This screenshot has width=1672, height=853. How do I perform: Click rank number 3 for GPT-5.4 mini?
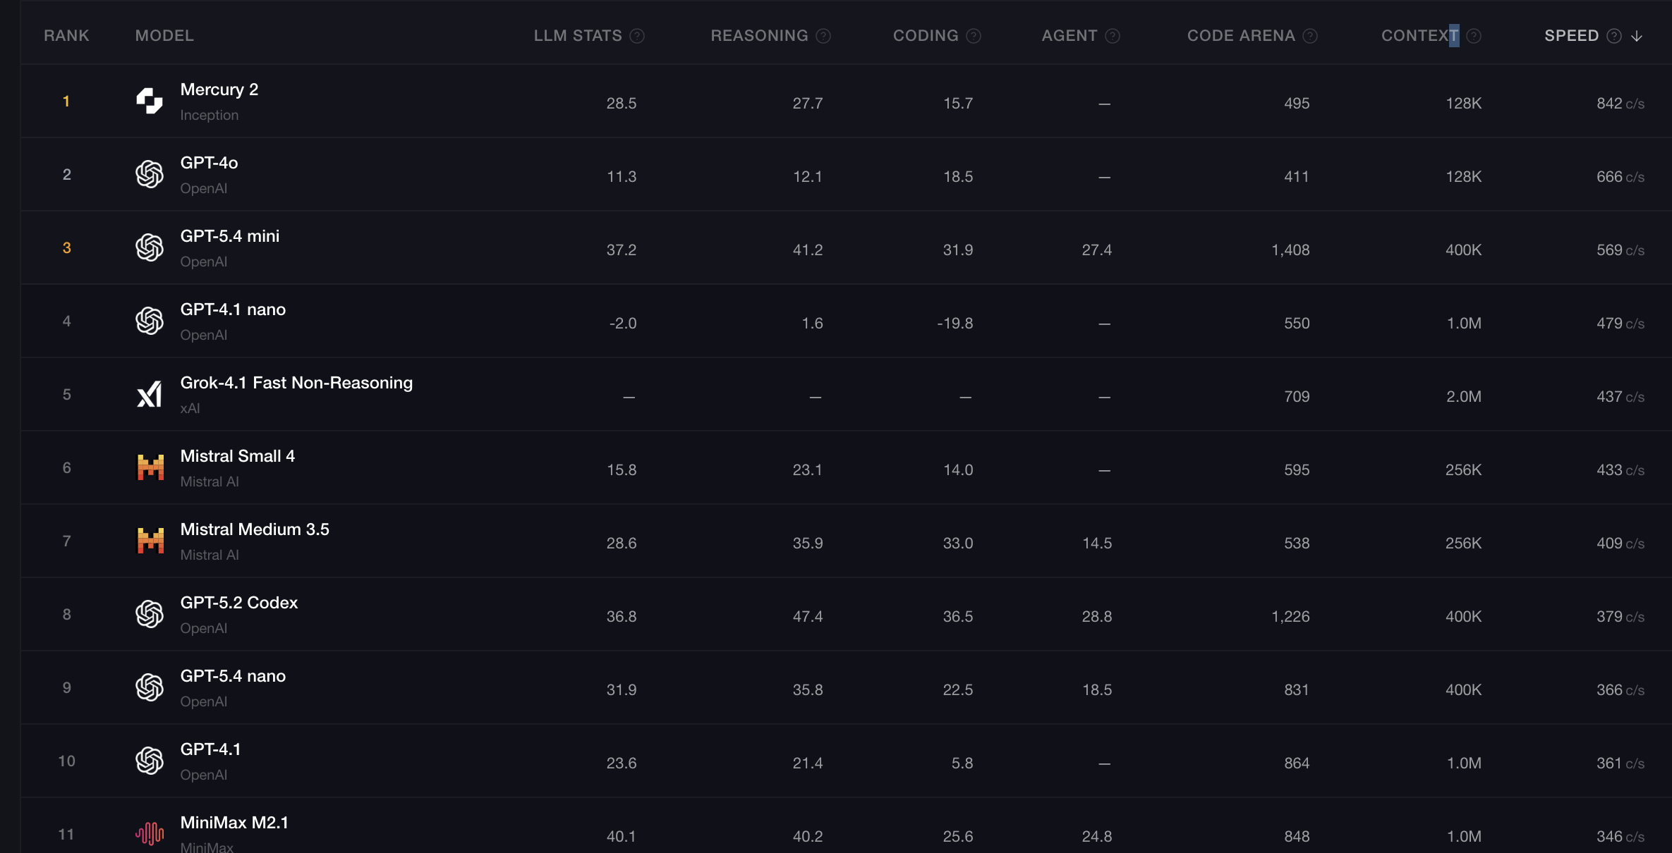[x=66, y=248]
